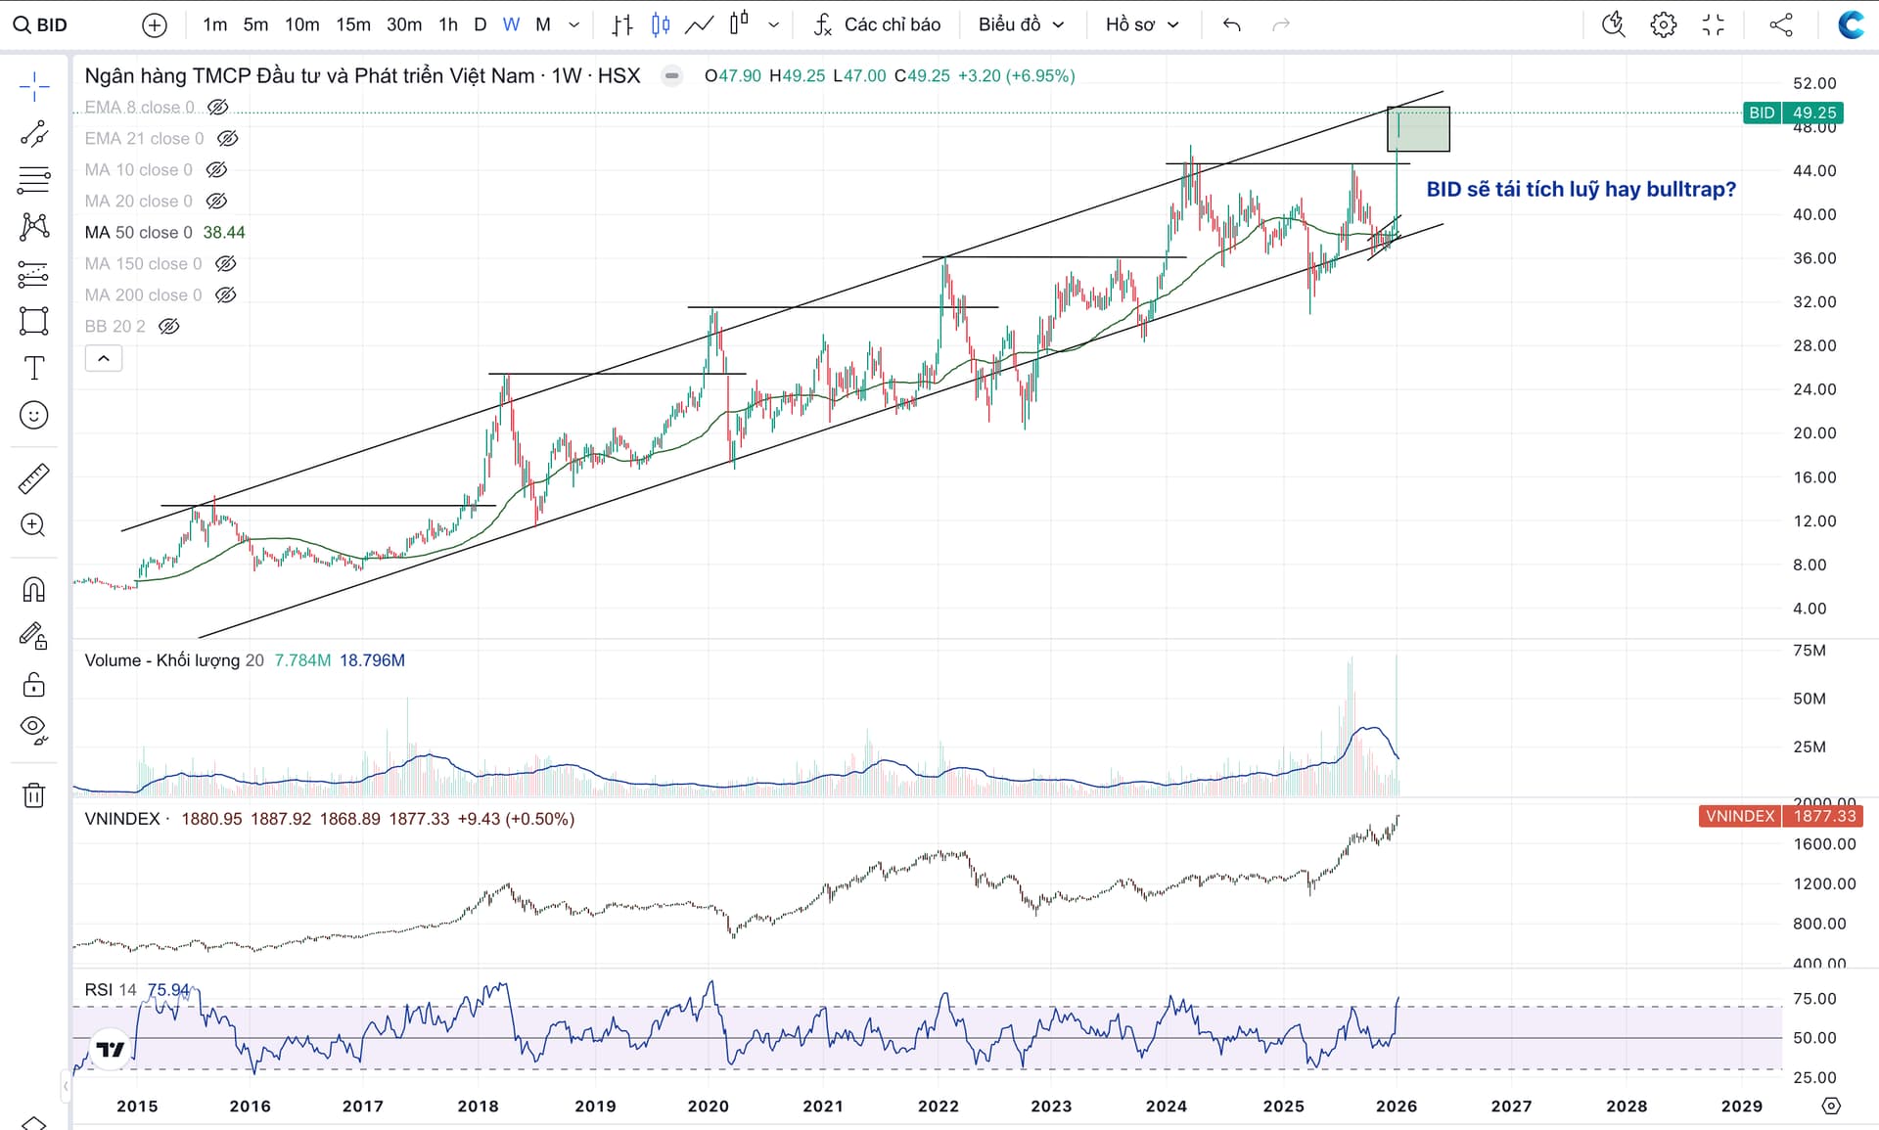Image resolution: width=1879 pixels, height=1130 pixels.
Task: Open Các chỉ báo indicators
Action: [x=878, y=24]
